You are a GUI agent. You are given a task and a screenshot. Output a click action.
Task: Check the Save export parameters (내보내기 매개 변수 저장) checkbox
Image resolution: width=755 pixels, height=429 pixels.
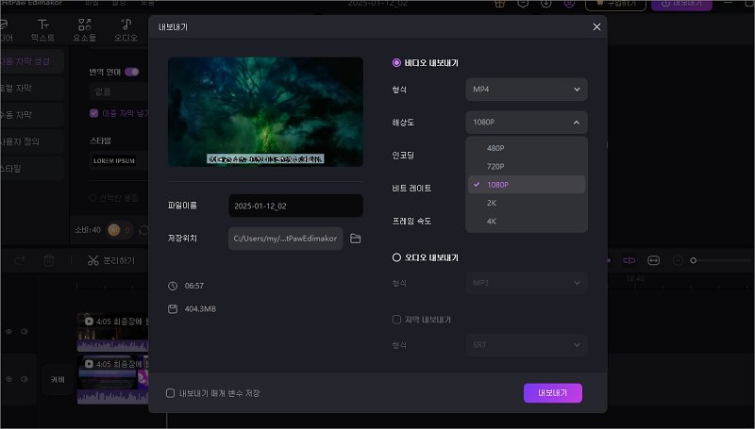170,393
